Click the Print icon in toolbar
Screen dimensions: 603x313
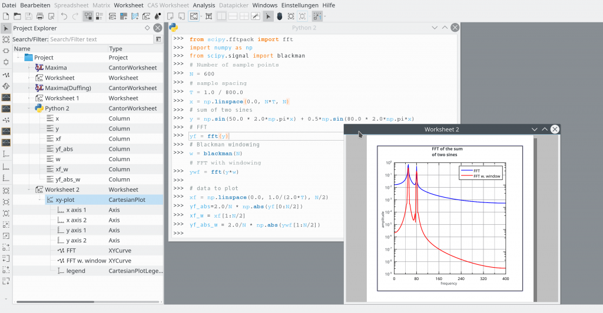39,16
